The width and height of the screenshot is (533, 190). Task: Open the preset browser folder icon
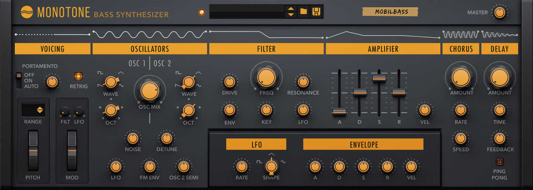click(303, 11)
